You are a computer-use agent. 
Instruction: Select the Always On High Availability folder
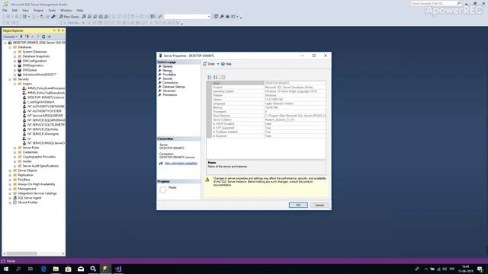click(x=36, y=184)
